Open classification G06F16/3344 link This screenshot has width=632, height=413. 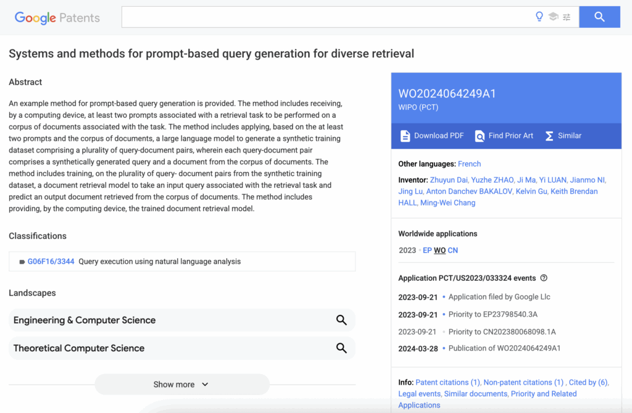[51, 262]
